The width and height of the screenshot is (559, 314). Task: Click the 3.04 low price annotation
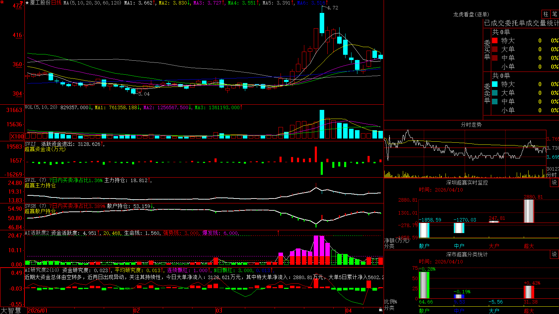[x=144, y=94]
